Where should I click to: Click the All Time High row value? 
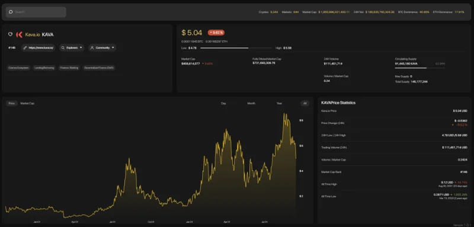tap(447, 183)
